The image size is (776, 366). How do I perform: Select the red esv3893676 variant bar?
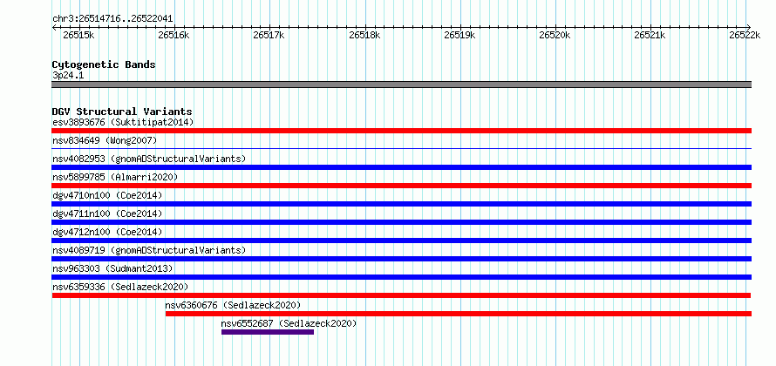402,131
